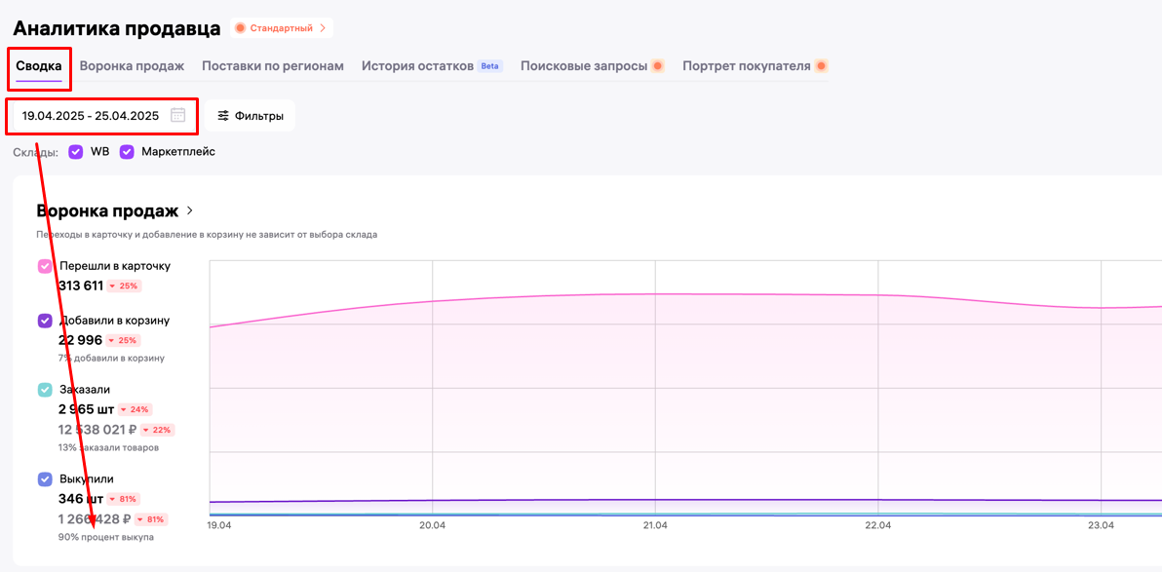Toggle the Добавили в корзину series checkbox
Viewport: 1162px width, 572px height.
coord(45,321)
